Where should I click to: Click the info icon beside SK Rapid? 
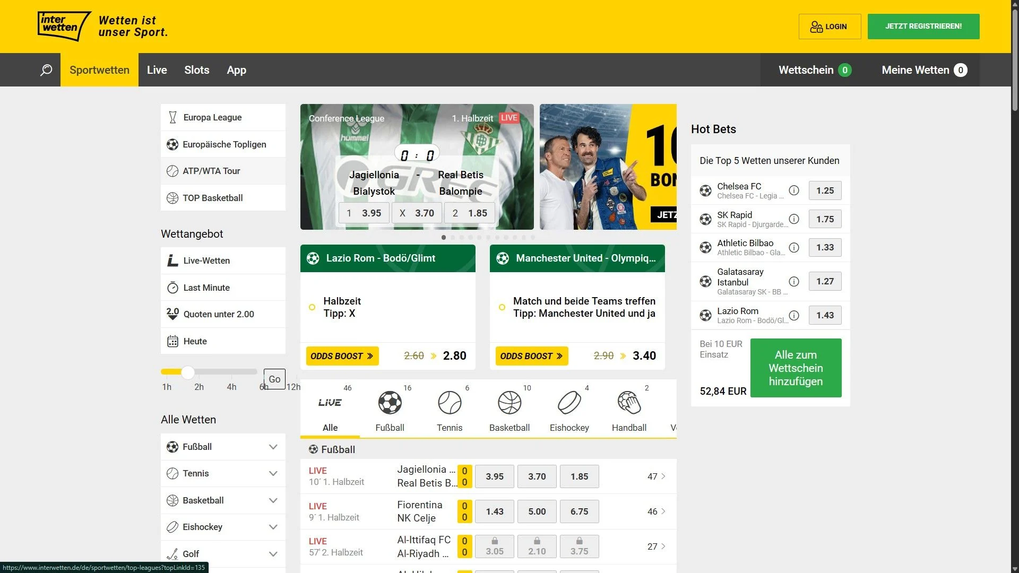tap(794, 219)
